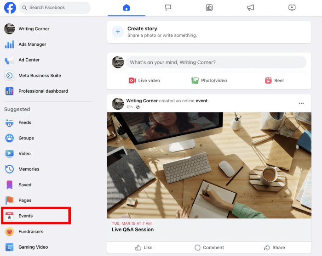This screenshot has width=322, height=256.
Task: Open the Live Q&A Session event title
Action: pyautogui.click(x=132, y=229)
